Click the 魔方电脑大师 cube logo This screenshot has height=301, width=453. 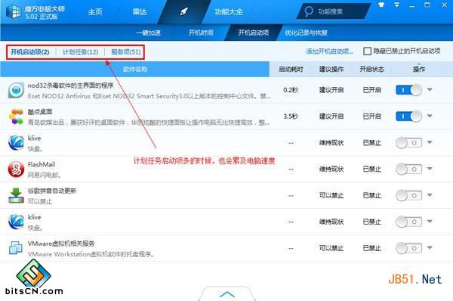14,11
